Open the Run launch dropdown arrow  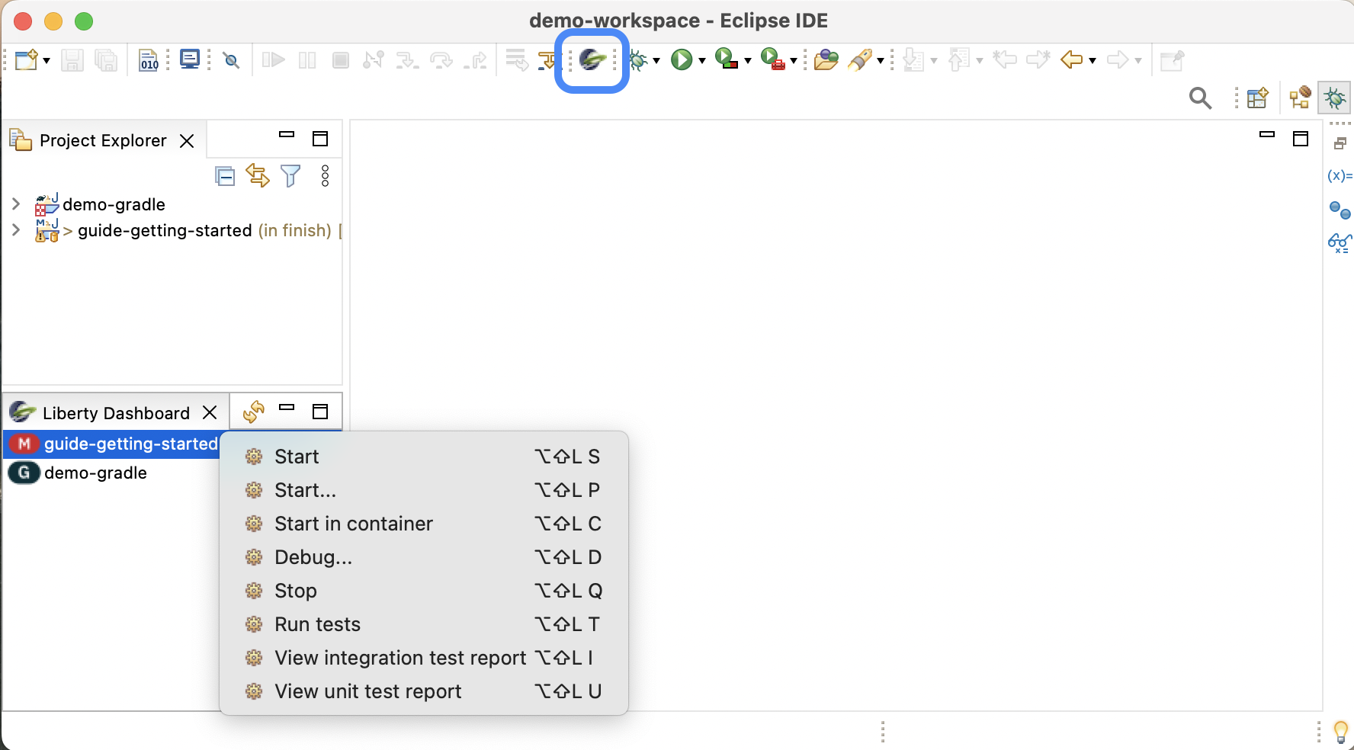[x=702, y=60]
